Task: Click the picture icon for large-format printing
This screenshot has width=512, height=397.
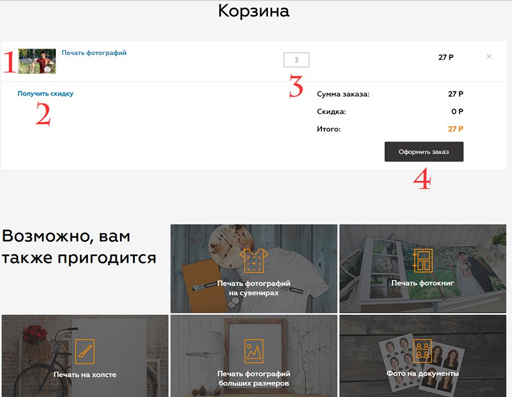Action: 253,351
